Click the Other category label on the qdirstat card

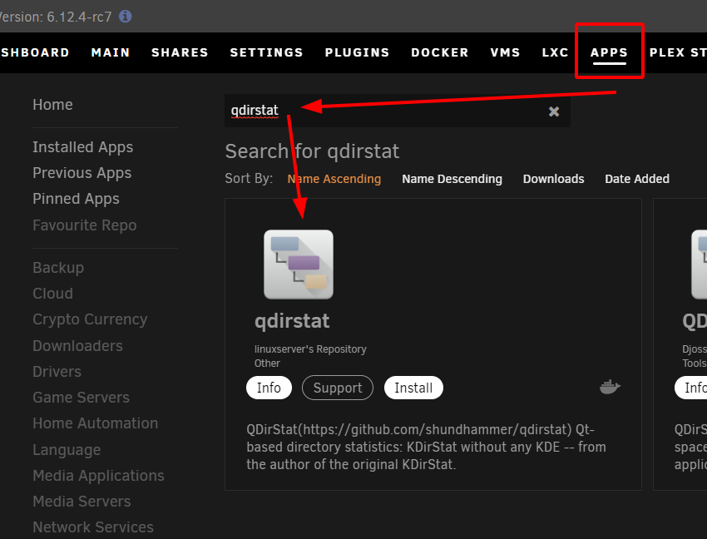[267, 363]
